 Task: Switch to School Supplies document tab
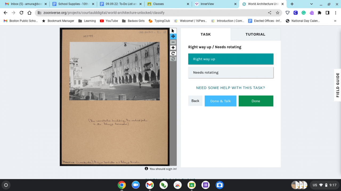click(73, 4)
